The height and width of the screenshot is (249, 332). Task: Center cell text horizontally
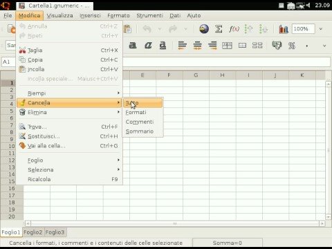[198, 46]
